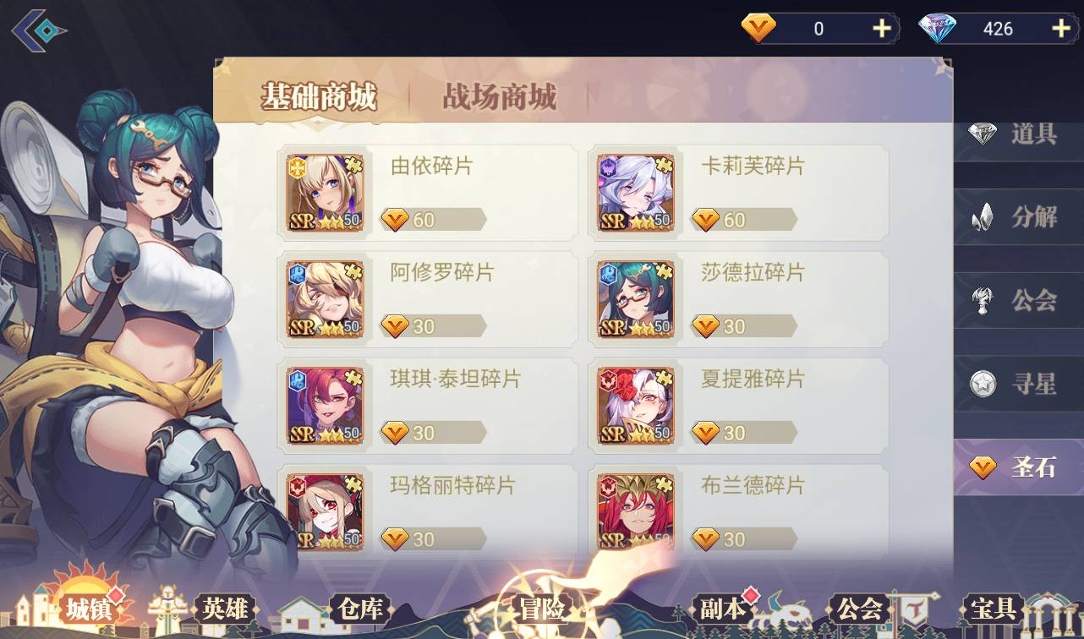The width and height of the screenshot is (1084, 639).
Task: Open the 公会 shop category in sidebar
Action: 1018,300
